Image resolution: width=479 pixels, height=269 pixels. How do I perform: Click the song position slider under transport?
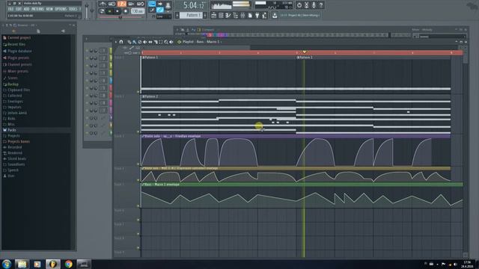tap(120, 17)
